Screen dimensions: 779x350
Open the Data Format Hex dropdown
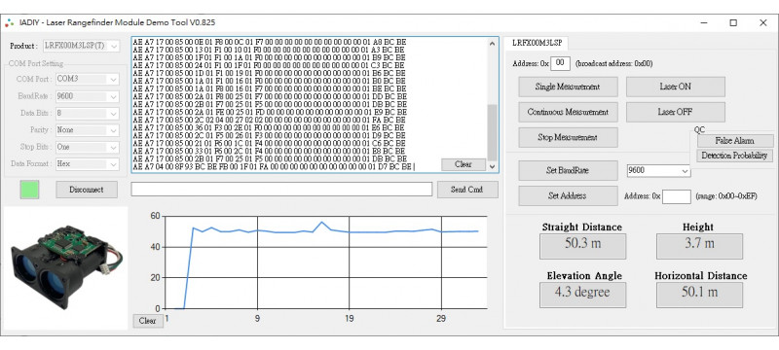[x=114, y=164]
